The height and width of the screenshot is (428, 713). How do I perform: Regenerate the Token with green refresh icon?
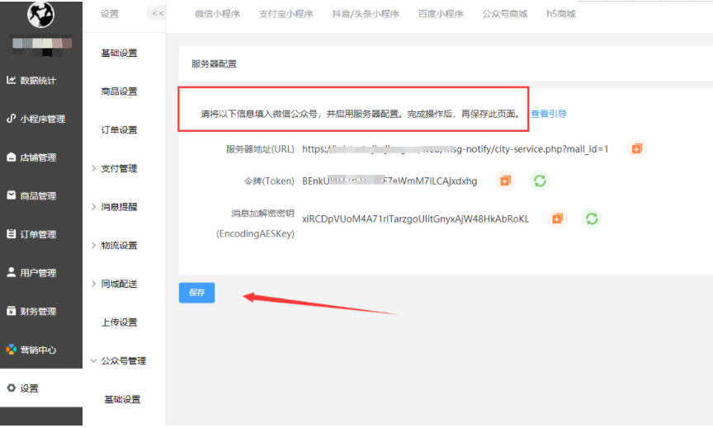540,181
